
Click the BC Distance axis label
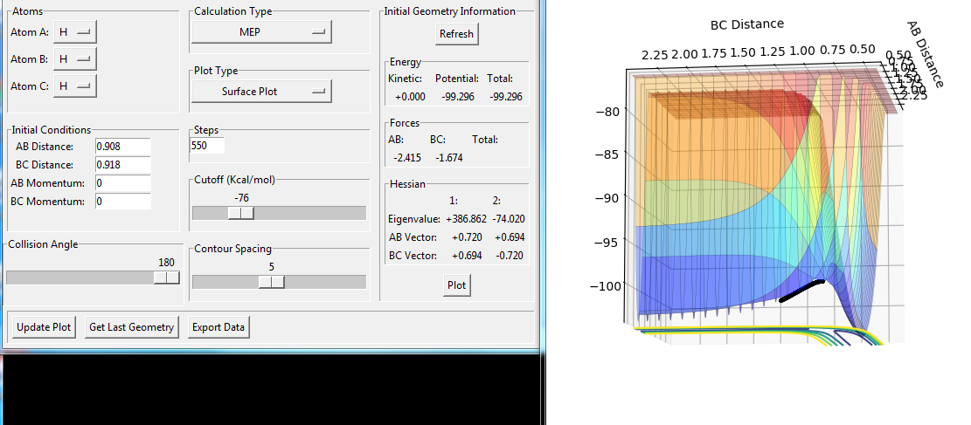[x=747, y=24]
